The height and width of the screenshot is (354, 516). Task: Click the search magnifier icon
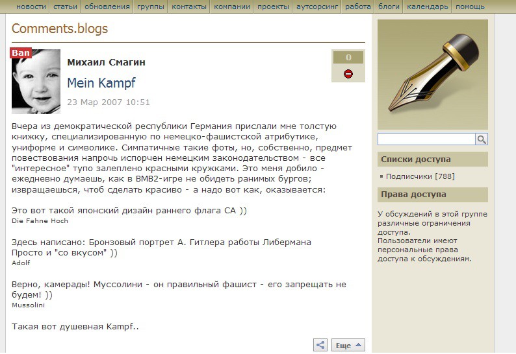[482, 139]
